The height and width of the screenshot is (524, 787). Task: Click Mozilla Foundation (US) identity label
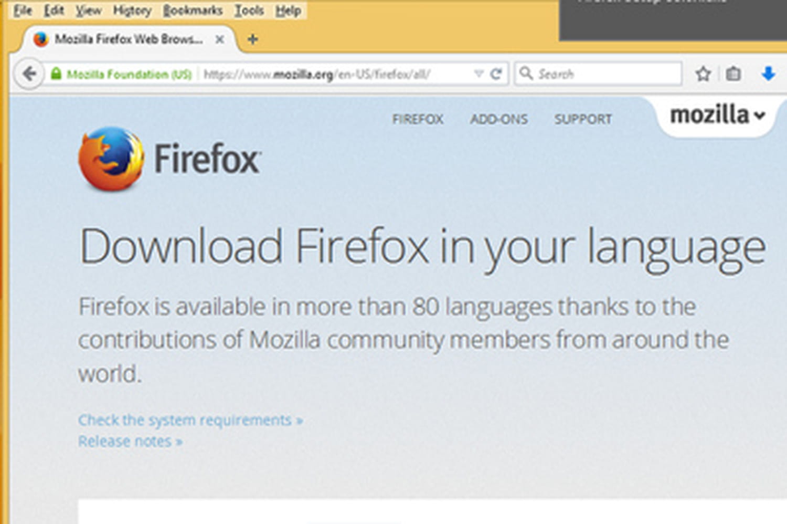(129, 75)
